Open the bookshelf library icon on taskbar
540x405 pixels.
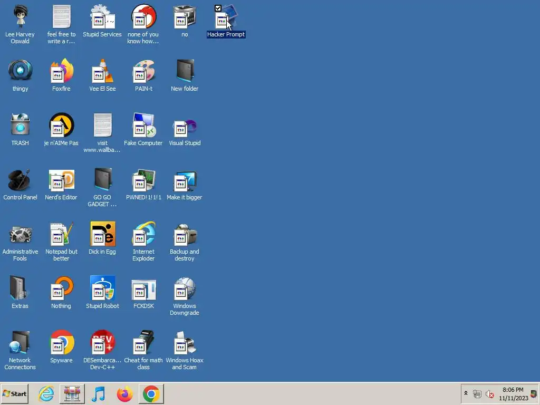[72, 393]
